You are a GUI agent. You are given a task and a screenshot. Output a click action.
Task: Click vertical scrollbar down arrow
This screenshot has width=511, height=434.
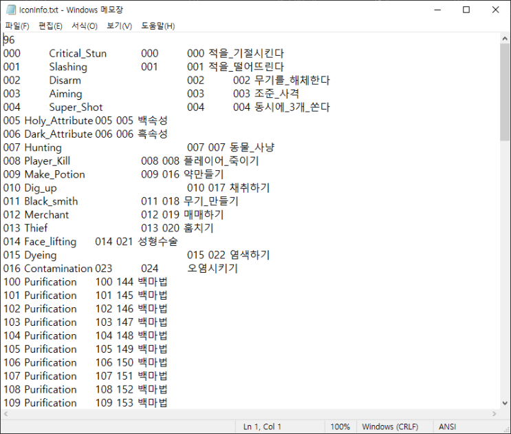point(505,403)
